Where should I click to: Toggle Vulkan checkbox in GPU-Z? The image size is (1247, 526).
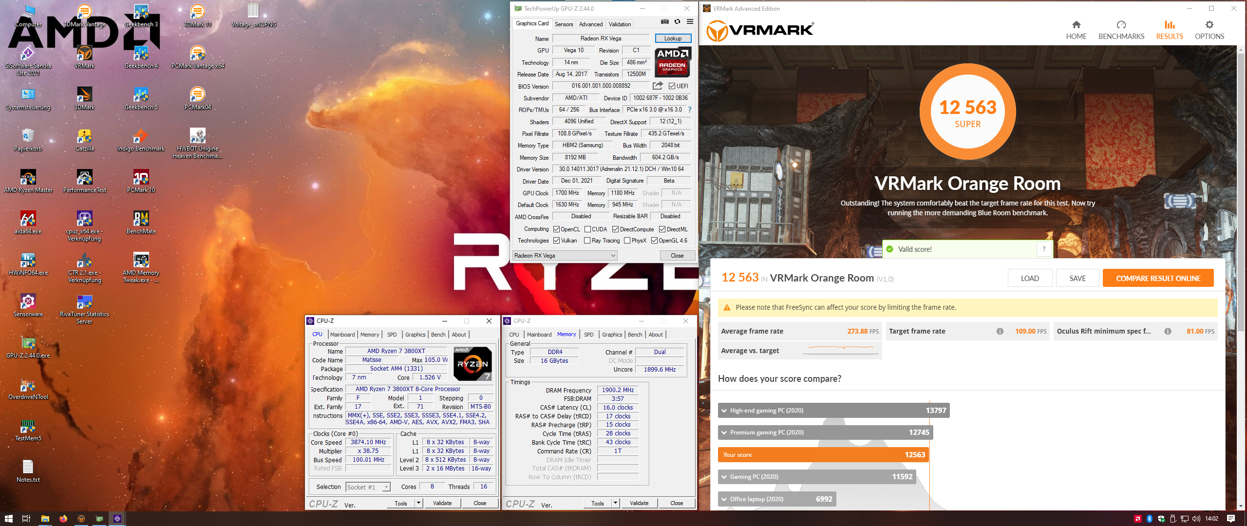pyautogui.click(x=556, y=241)
